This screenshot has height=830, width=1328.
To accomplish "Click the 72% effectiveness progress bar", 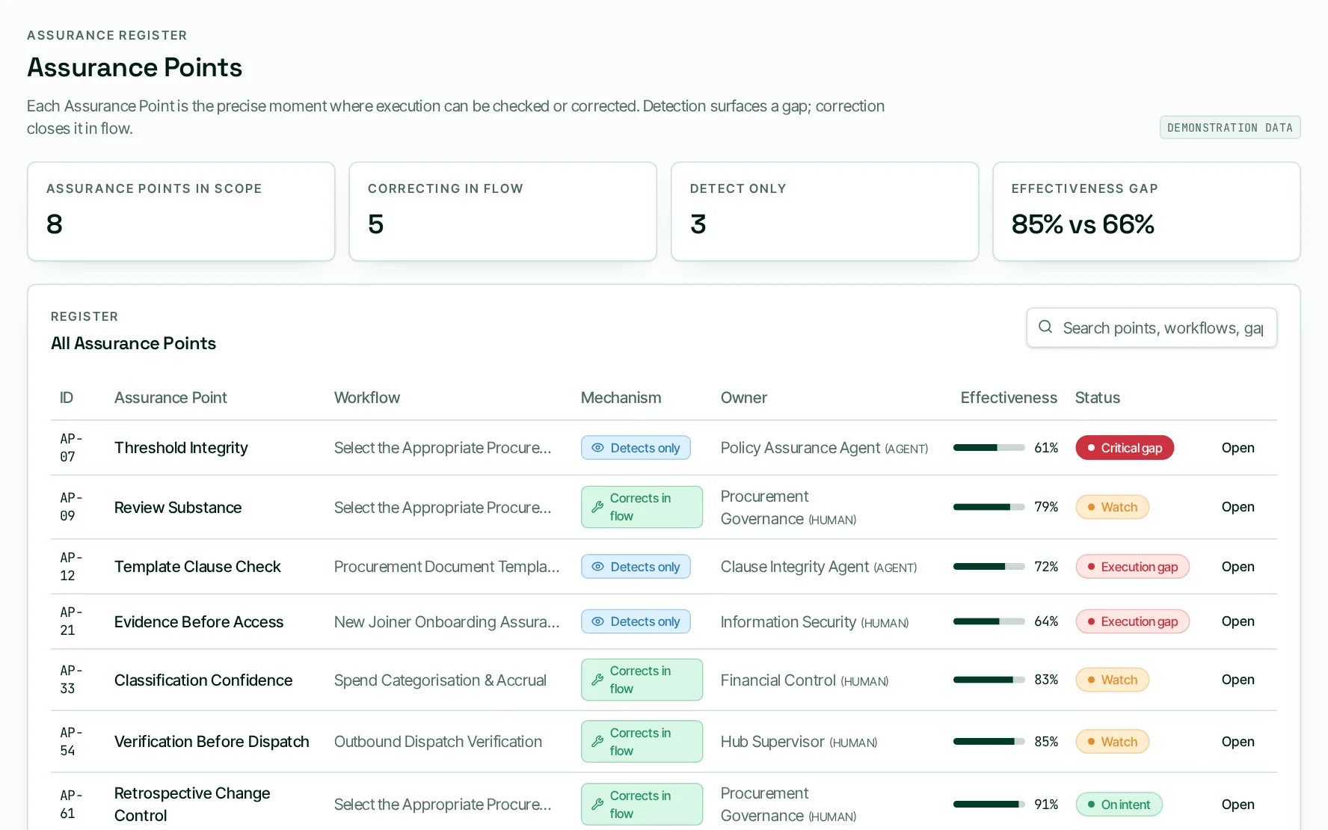I will (989, 567).
